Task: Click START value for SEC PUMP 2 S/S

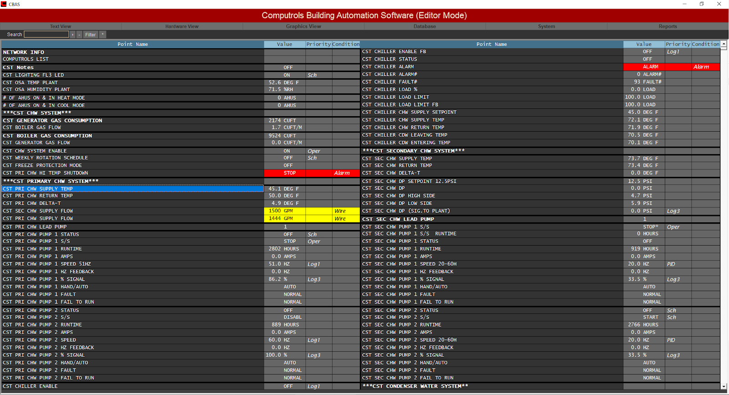Action: (644, 318)
